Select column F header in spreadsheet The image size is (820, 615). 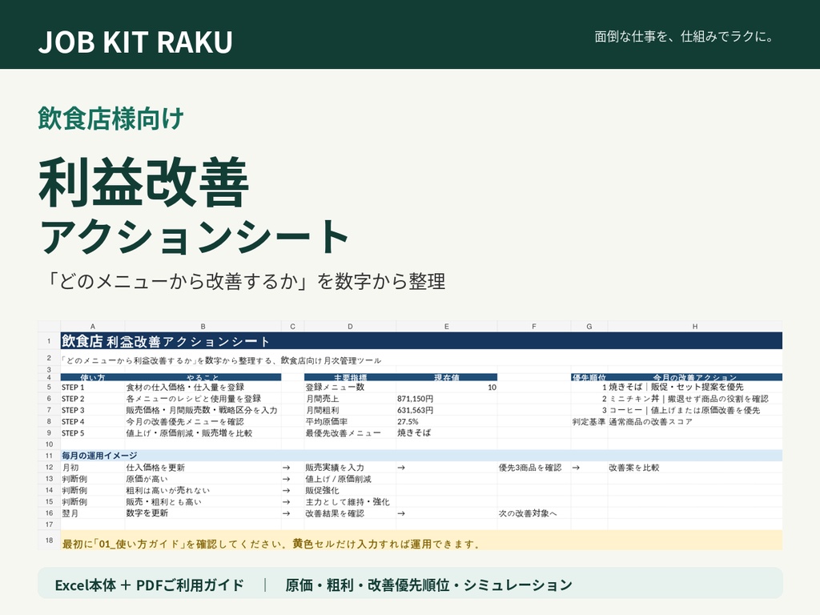534,327
